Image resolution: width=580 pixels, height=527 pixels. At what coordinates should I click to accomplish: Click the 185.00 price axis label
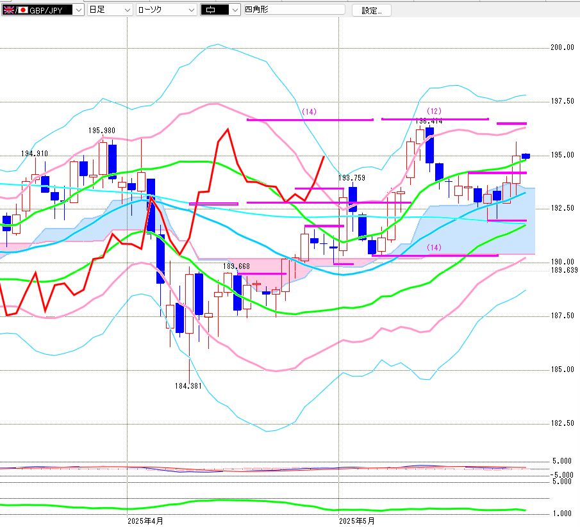click(562, 369)
